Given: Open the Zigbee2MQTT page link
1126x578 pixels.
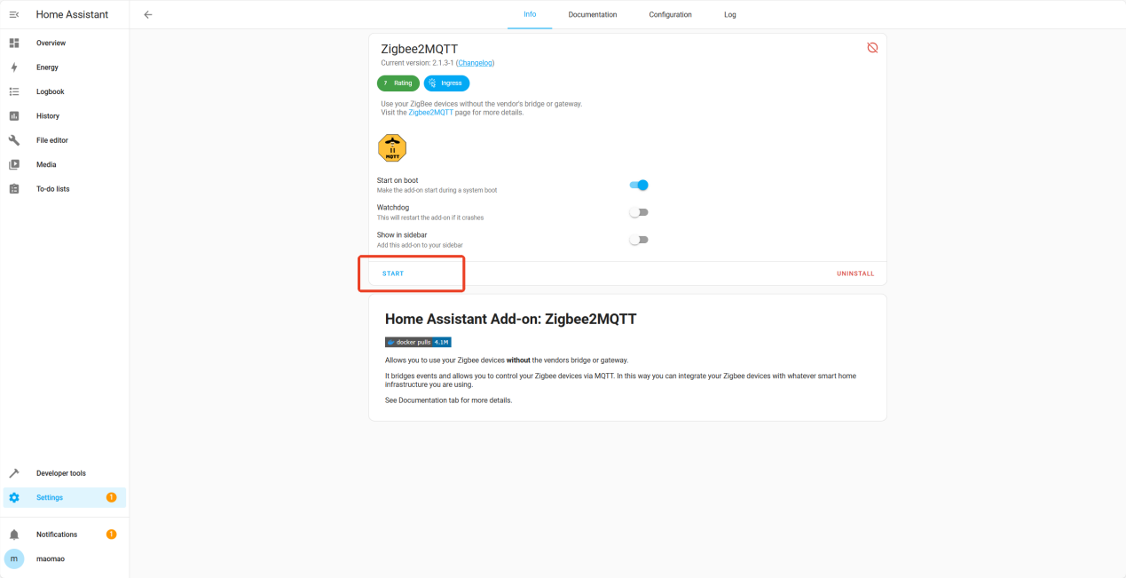Looking at the screenshot, I should pyautogui.click(x=430, y=113).
